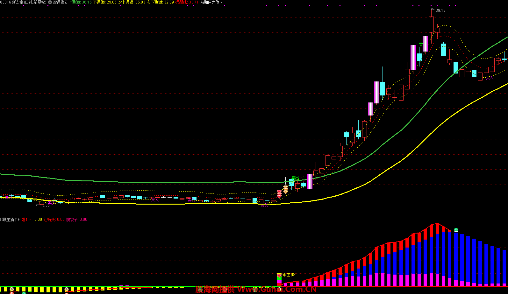Click the orange diamond stack signal icon
The image size is (508, 294).
(x=286, y=190)
